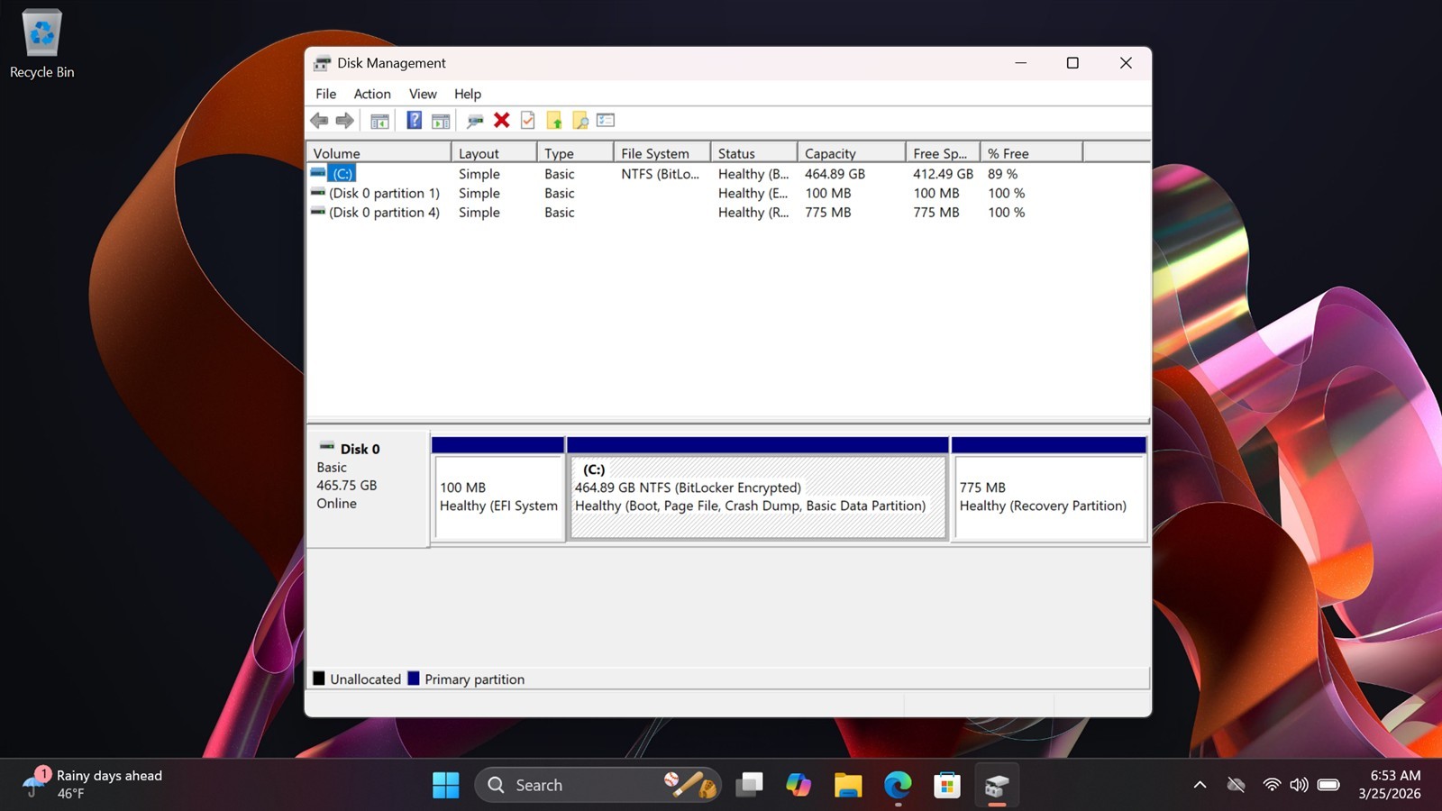1442x811 pixels.
Task: Click the Forward arrow toolbar icon
Action: (x=344, y=120)
